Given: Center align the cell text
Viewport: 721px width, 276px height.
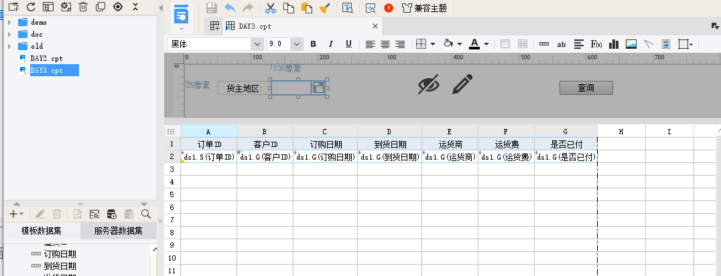Looking at the screenshot, I should click(x=385, y=44).
